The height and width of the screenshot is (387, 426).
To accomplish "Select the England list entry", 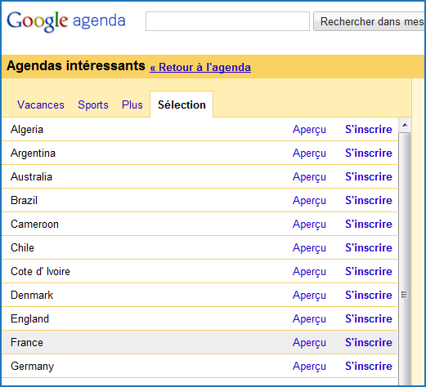I will 29,319.
